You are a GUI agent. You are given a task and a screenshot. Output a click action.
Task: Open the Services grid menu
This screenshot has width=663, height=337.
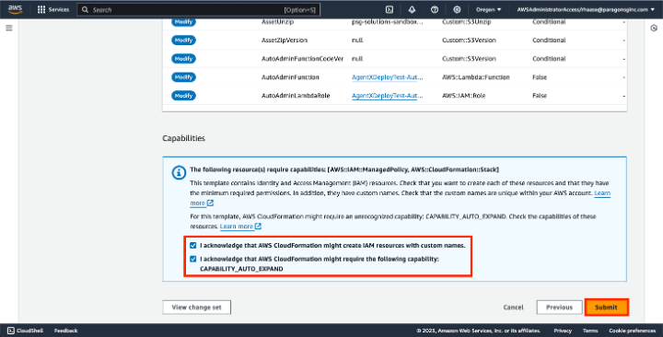click(53, 9)
